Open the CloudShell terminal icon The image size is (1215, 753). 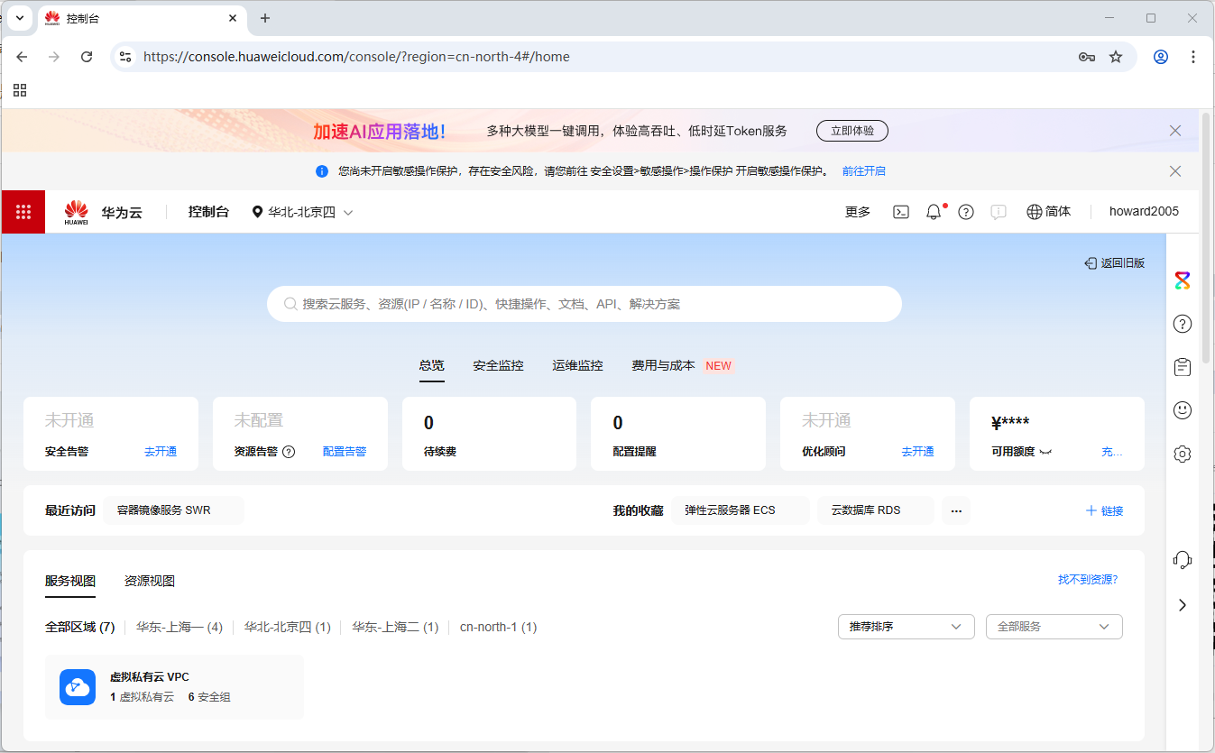tap(901, 212)
